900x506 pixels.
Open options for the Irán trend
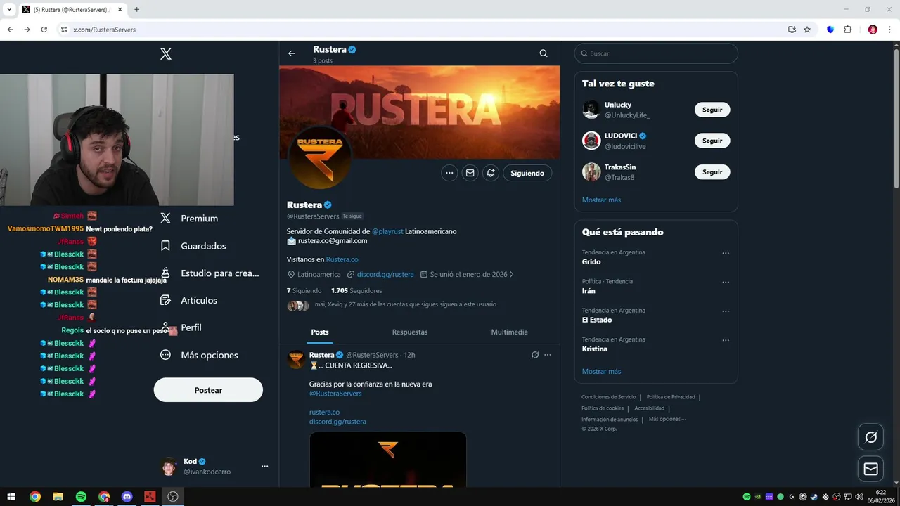coord(726,283)
